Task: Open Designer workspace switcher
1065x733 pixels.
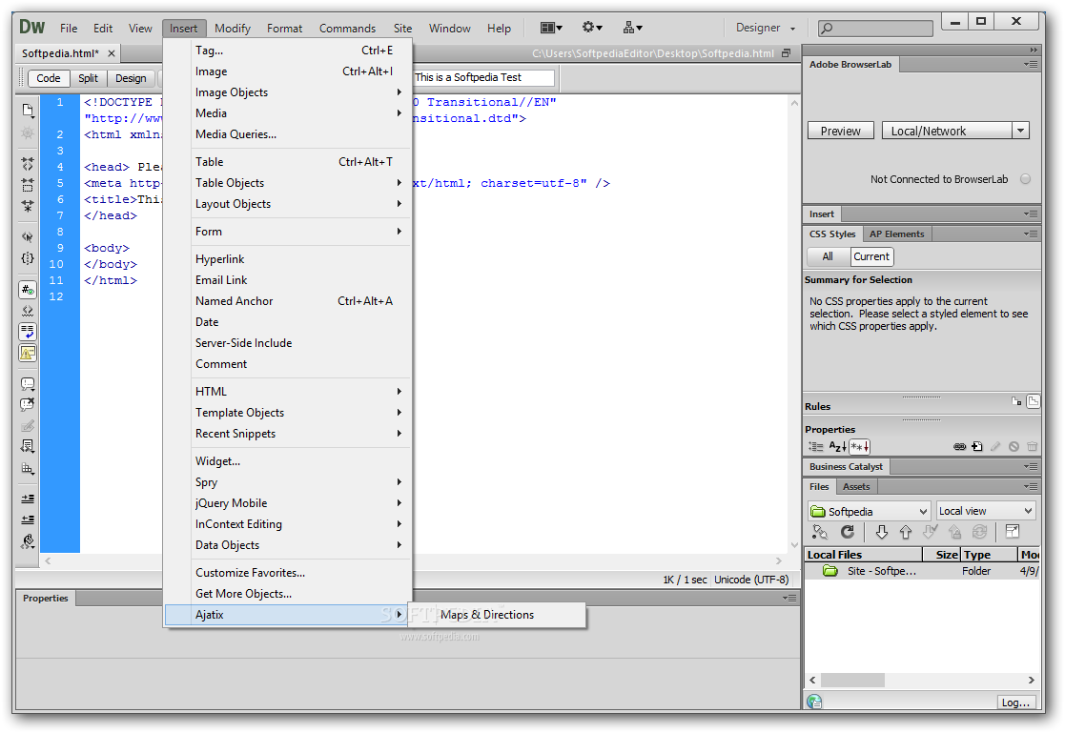Action: (x=766, y=28)
